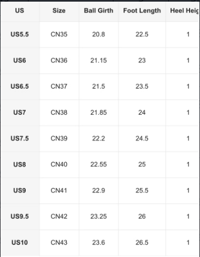The image size is (200, 257).
Task: Select the US10 row label
Action: click(20, 243)
